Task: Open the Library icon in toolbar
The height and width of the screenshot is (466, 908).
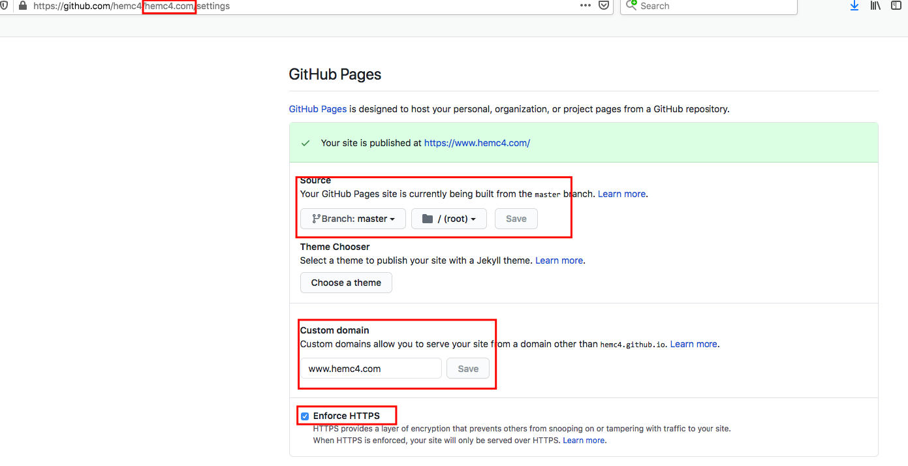Action: tap(876, 5)
